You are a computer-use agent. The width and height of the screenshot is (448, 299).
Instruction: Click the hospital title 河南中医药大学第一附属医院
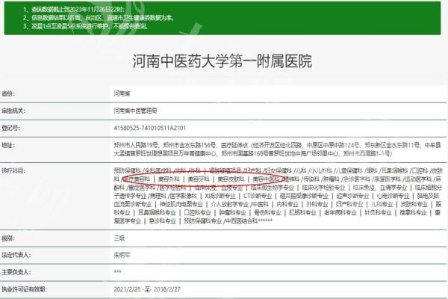(x=222, y=61)
